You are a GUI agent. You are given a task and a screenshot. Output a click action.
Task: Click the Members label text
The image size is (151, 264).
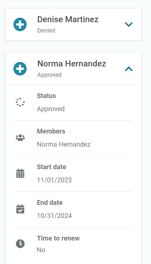tap(51, 131)
